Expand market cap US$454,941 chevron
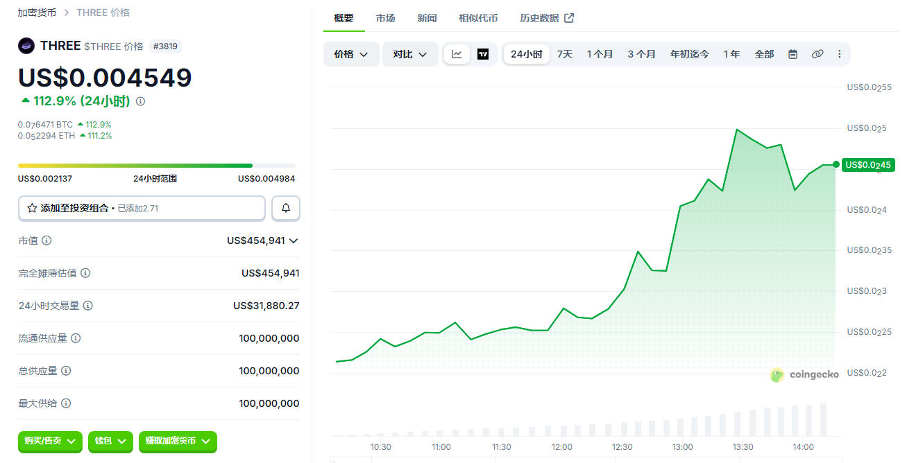 click(294, 241)
